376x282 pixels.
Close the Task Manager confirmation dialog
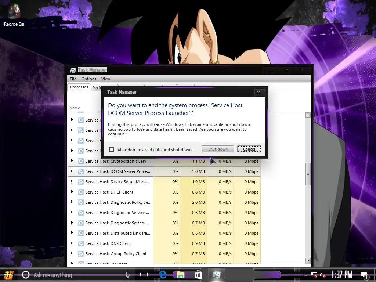[258, 92]
